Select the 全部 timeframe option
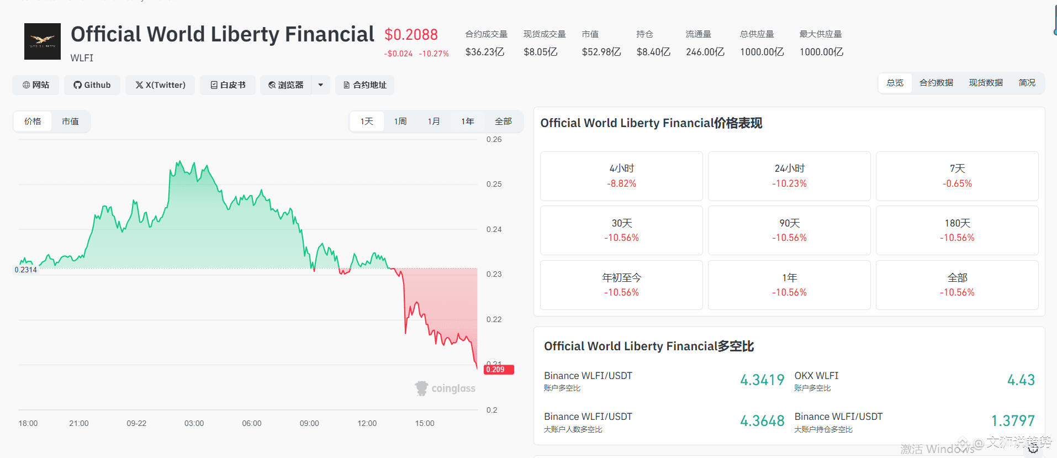Screen dimensions: 1057x458 (503, 121)
